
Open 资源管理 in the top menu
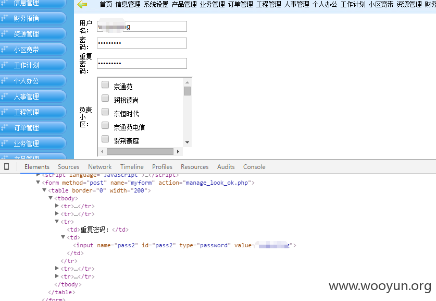coord(409,5)
